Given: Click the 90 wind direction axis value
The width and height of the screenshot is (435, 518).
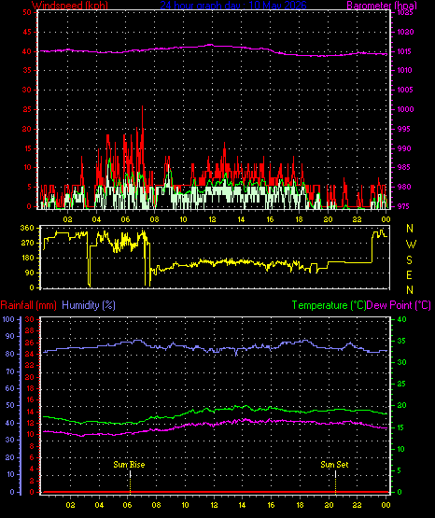Looking at the screenshot, I should point(29,273).
